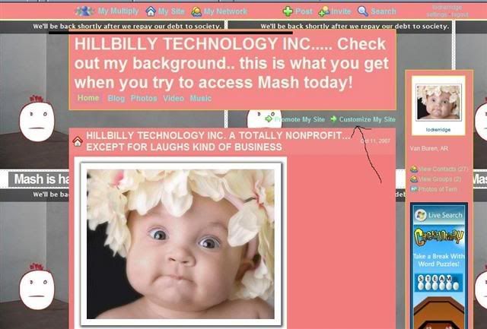Switch to the Photos tab
Screen dimensions: 487x329
coord(144,98)
